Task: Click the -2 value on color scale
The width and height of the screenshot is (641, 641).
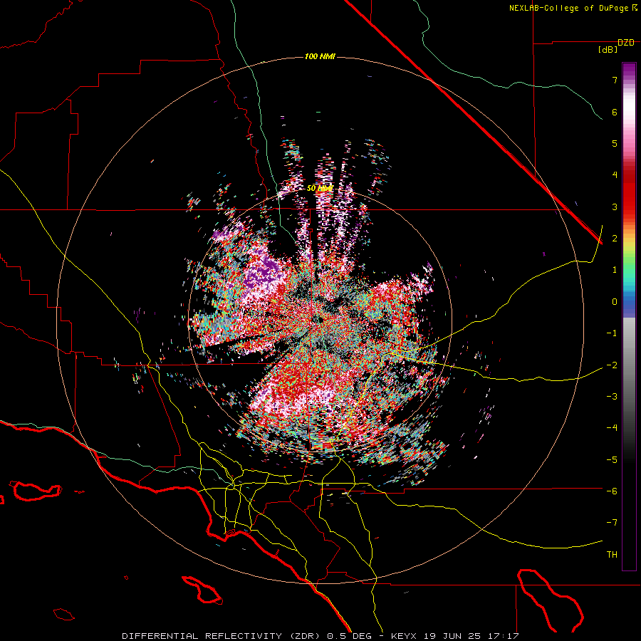Action: 612,365
